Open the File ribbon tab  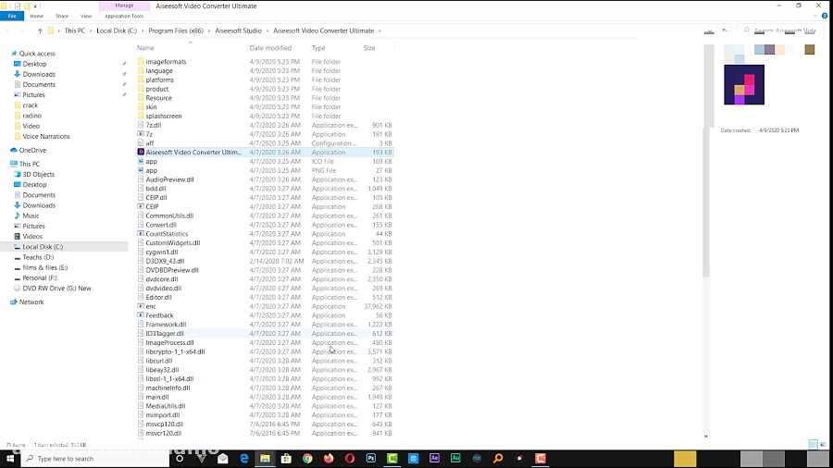(12, 16)
